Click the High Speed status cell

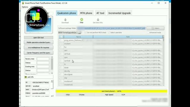tap(109, 95)
